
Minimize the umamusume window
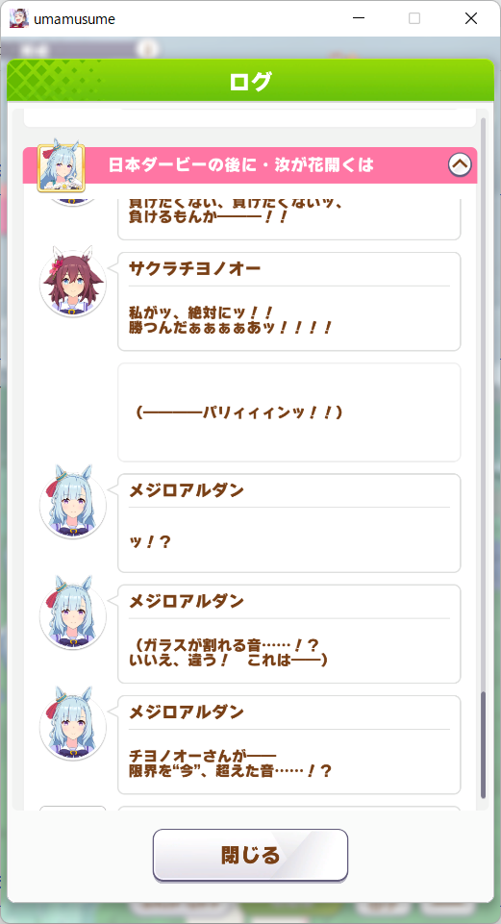coord(359,19)
